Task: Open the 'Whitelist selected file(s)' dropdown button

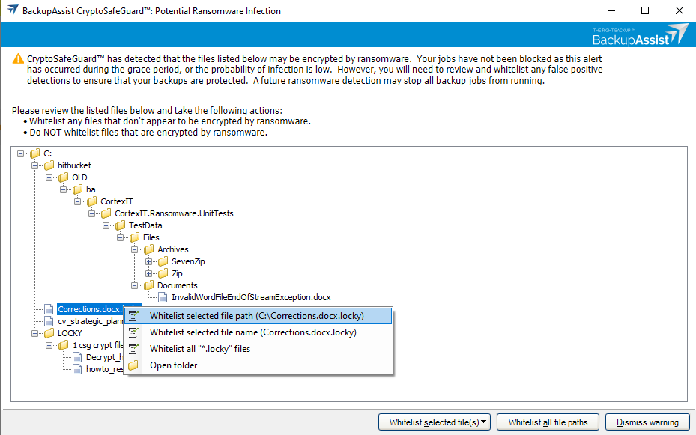Action: coord(434,422)
